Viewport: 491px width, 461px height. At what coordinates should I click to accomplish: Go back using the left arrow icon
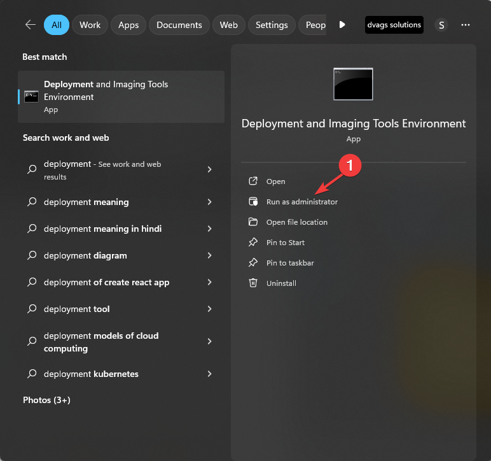(x=31, y=25)
